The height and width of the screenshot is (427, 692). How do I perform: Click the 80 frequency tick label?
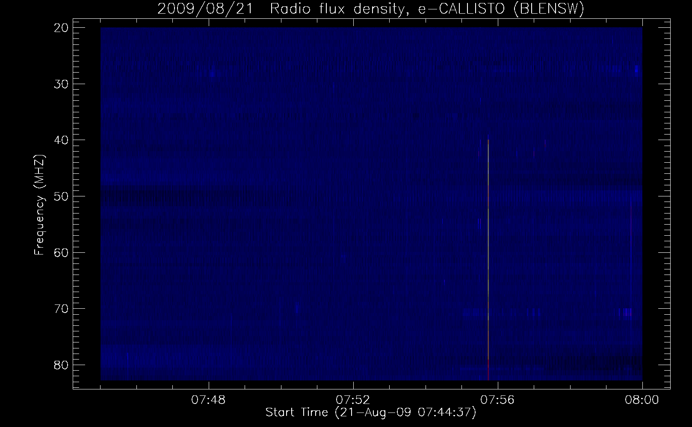[x=60, y=365]
